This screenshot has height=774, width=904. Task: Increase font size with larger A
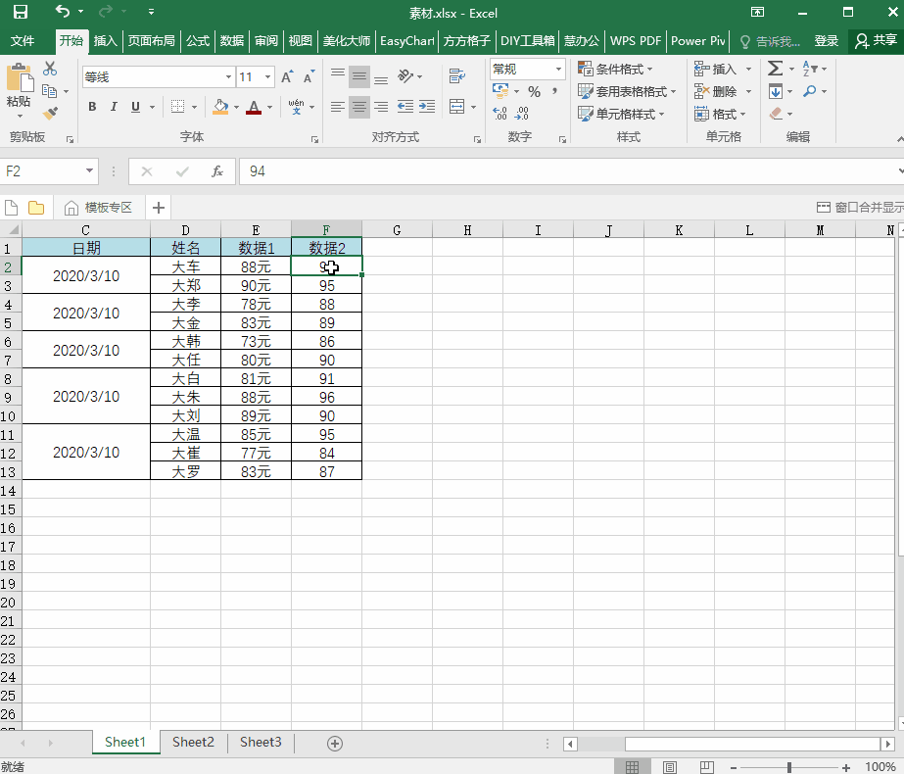pyautogui.click(x=287, y=76)
